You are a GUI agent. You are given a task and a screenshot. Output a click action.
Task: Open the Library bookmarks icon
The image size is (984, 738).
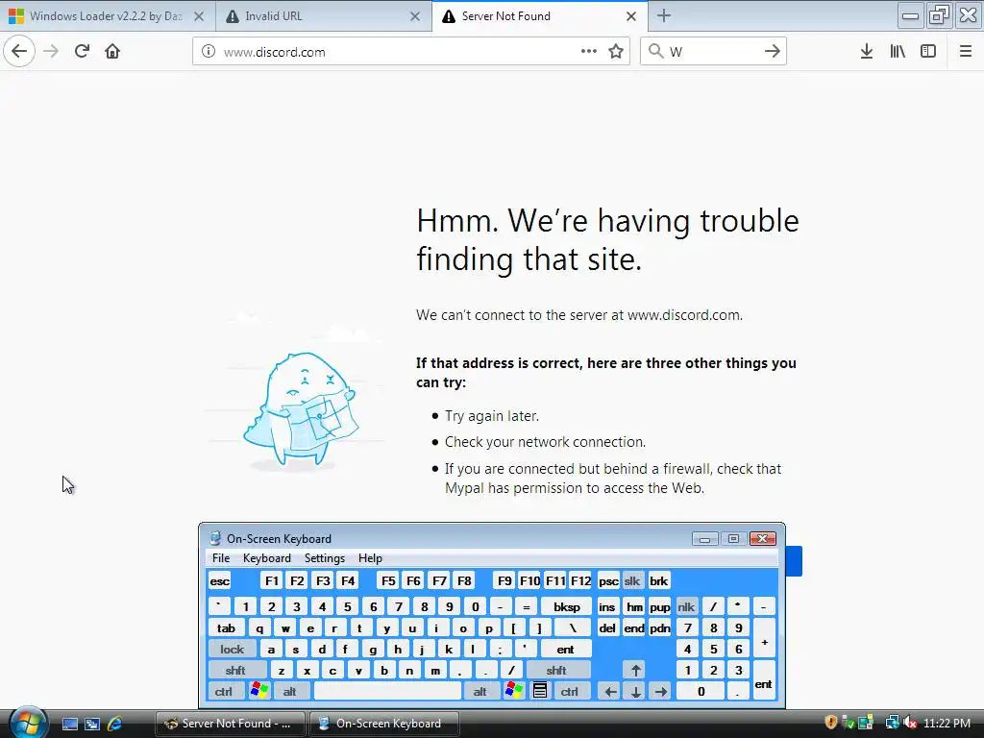pyautogui.click(x=898, y=52)
